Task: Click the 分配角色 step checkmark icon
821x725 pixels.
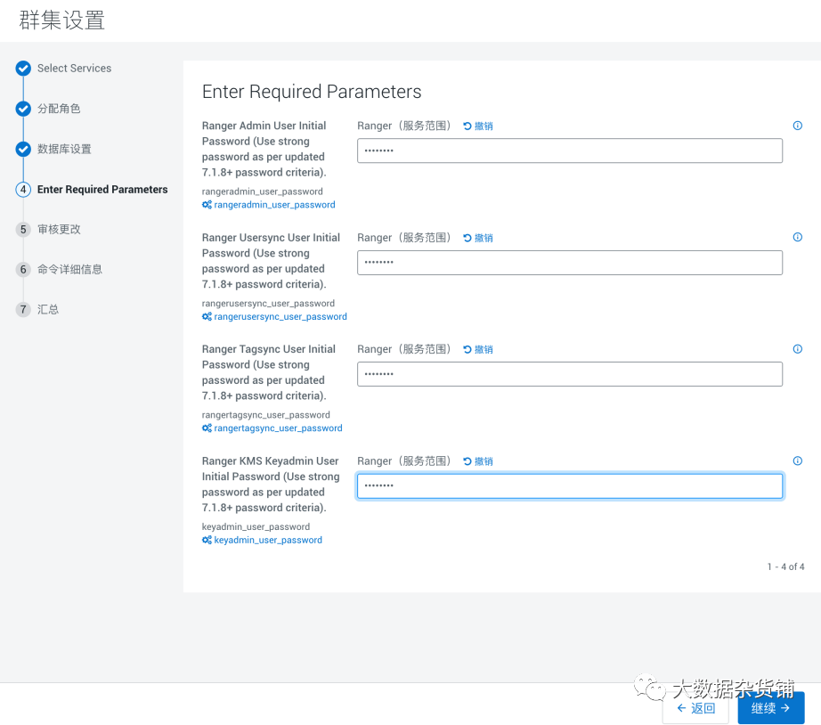Action: 23,109
